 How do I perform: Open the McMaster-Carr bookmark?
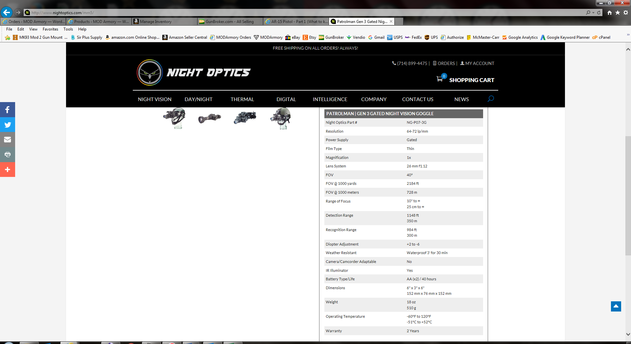(x=483, y=37)
